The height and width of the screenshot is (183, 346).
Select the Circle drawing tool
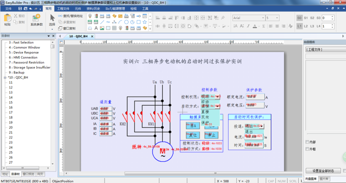pyautogui.click(x=126, y=22)
